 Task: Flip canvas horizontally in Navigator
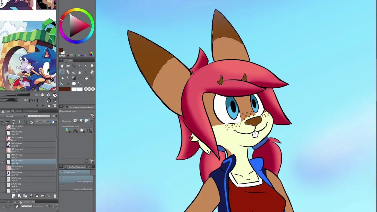coord(49,100)
